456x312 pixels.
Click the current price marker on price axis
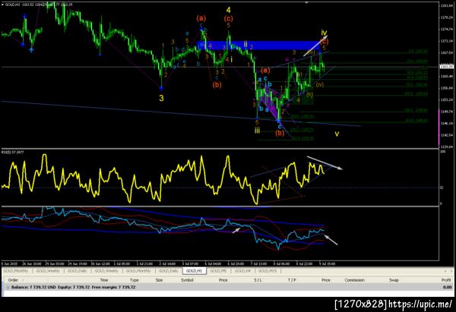pyautogui.click(x=446, y=67)
